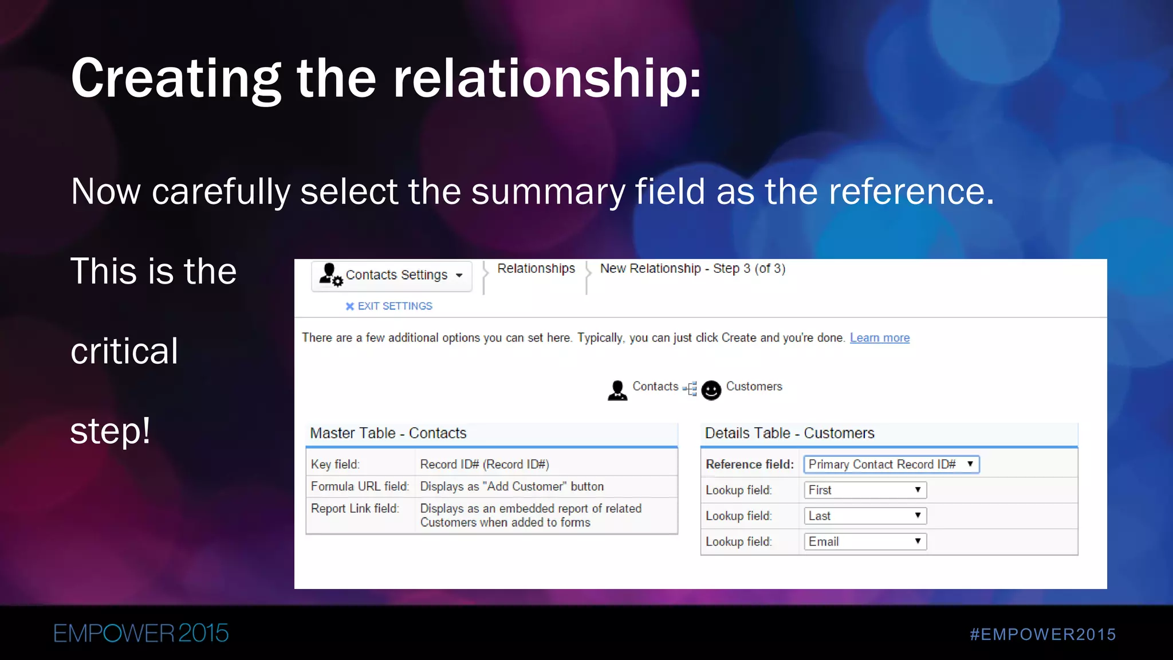Click the Contacts table person icon
Image resolution: width=1173 pixels, height=660 pixels.
617,391
